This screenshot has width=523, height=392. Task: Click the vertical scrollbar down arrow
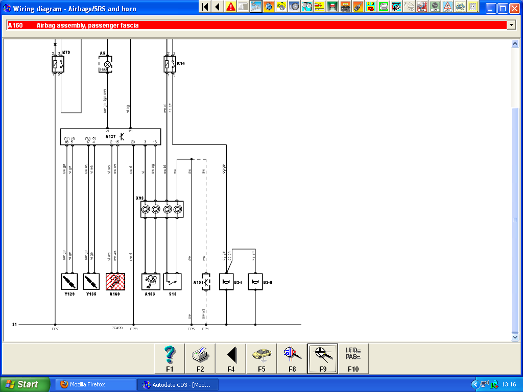515,337
